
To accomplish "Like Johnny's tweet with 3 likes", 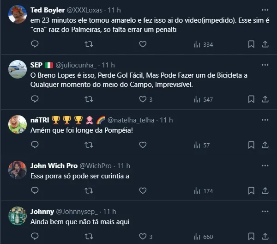I will [143, 237].
